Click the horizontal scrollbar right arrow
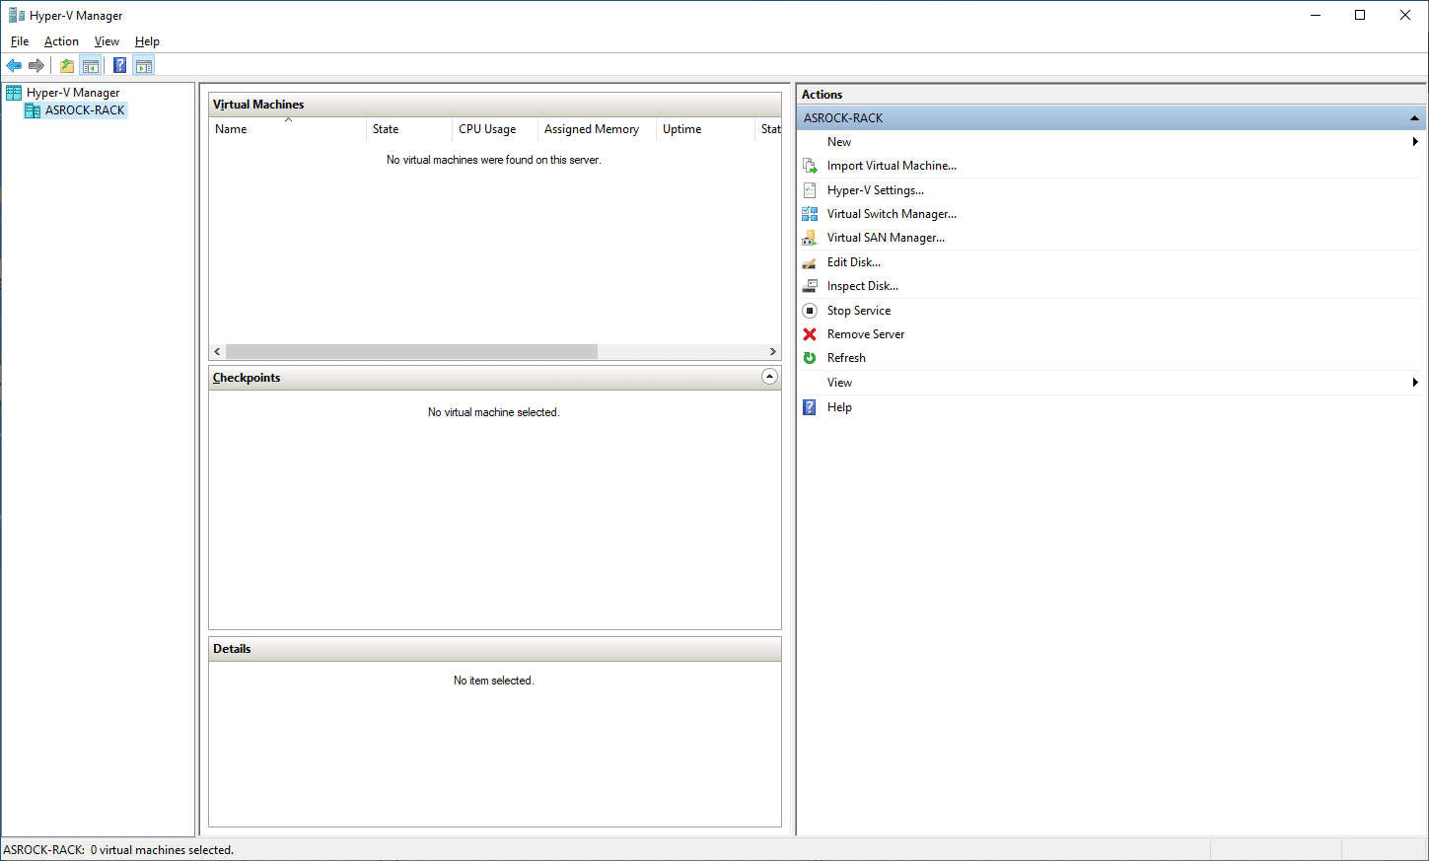1429x861 pixels. click(x=773, y=352)
